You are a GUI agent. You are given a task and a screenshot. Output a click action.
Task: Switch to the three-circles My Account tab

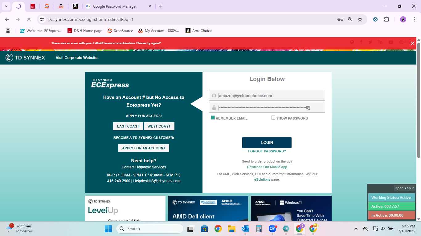61,6
